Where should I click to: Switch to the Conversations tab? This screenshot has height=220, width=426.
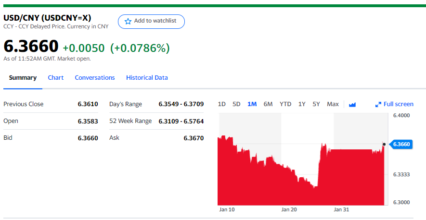[95, 78]
